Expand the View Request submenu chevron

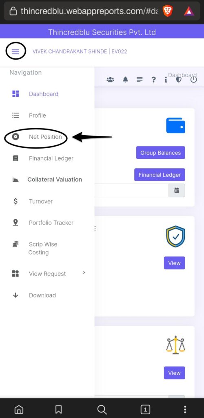(84, 272)
